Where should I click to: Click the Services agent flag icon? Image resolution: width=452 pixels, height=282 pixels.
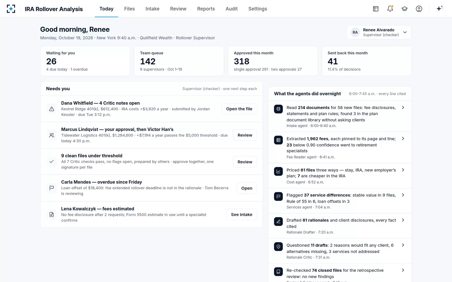(x=278, y=196)
